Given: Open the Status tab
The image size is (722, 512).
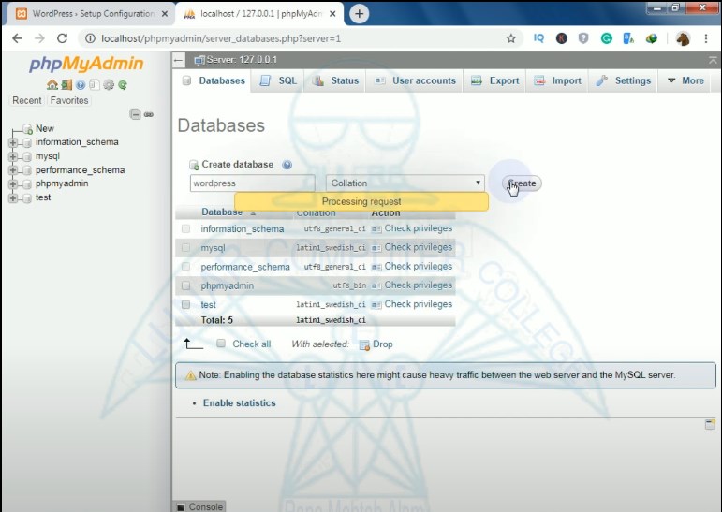Looking at the screenshot, I should click(335, 80).
